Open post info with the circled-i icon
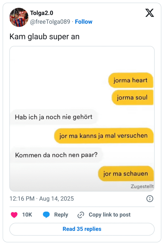Screen dimensions: 164x245 tap(150, 198)
